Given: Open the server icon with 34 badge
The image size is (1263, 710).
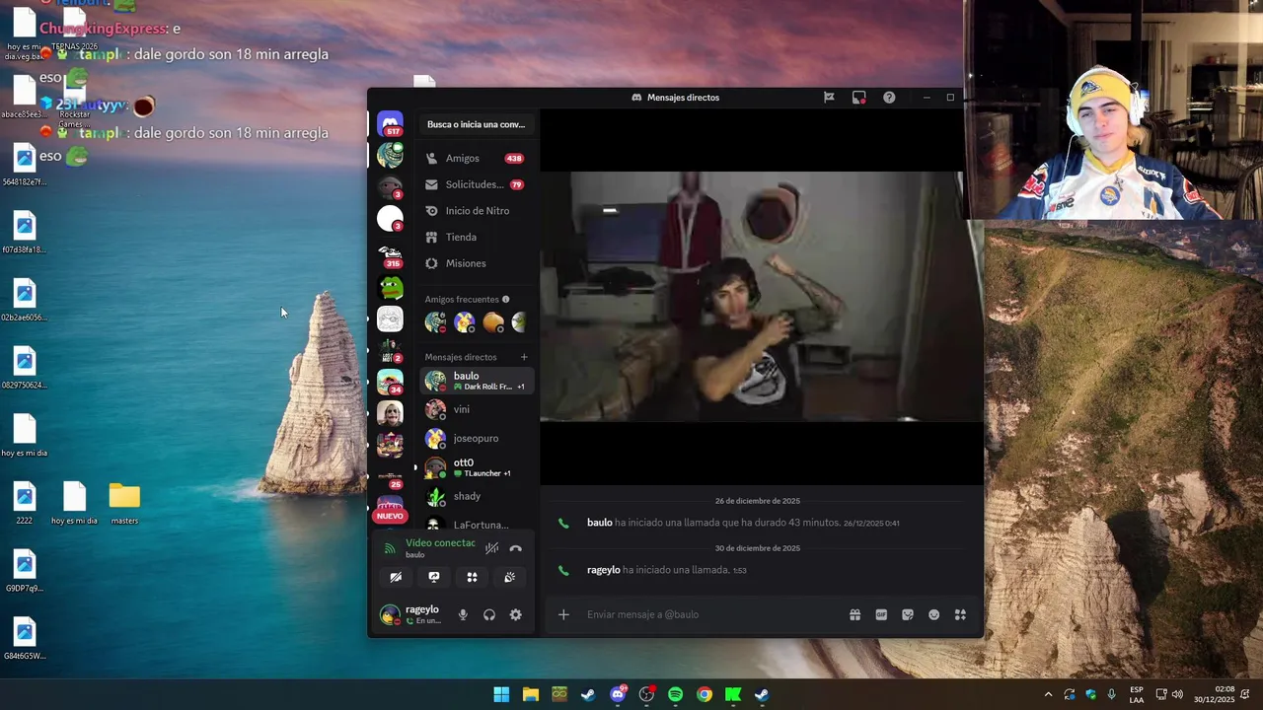Looking at the screenshot, I should click(391, 382).
